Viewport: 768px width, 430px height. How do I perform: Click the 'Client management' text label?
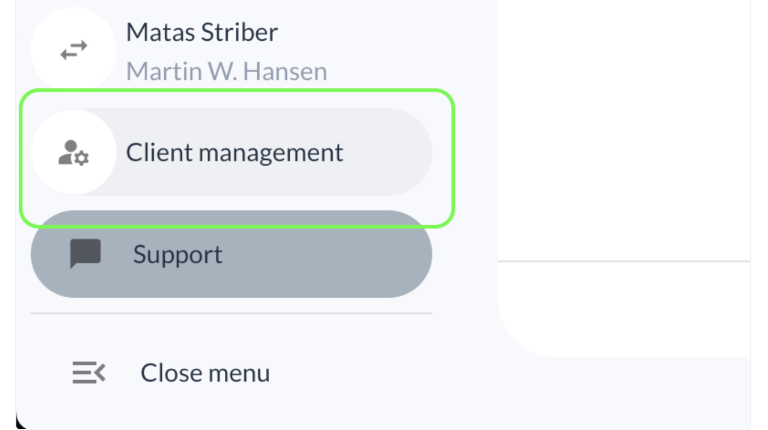pyautogui.click(x=235, y=153)
